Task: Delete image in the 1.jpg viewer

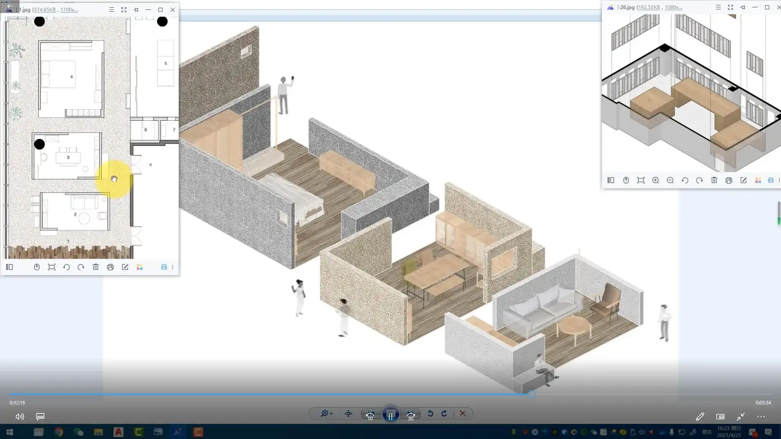Action: point(96,267)
